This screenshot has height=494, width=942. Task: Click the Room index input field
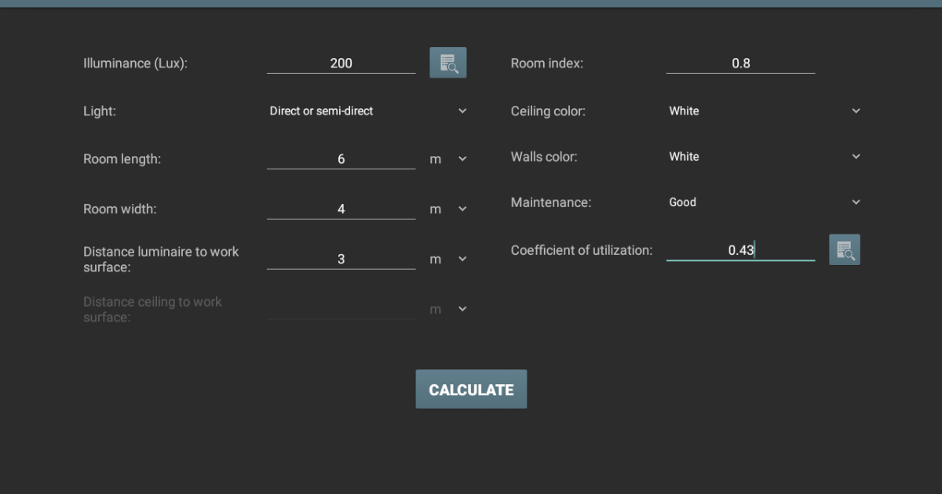(739, 63)
